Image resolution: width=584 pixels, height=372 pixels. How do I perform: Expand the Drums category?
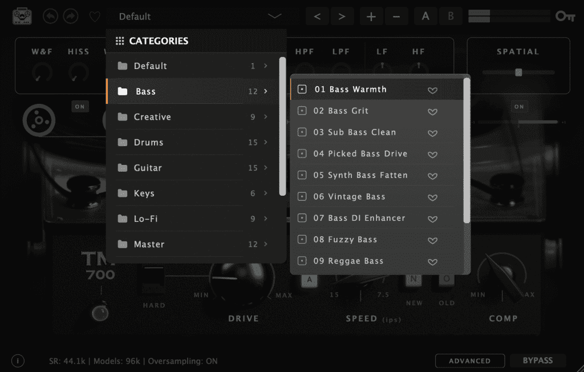pos(193,142)
